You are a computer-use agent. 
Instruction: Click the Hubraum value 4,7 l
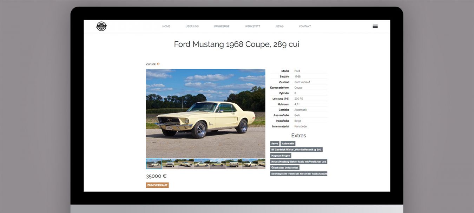click(x=297, y=104)
